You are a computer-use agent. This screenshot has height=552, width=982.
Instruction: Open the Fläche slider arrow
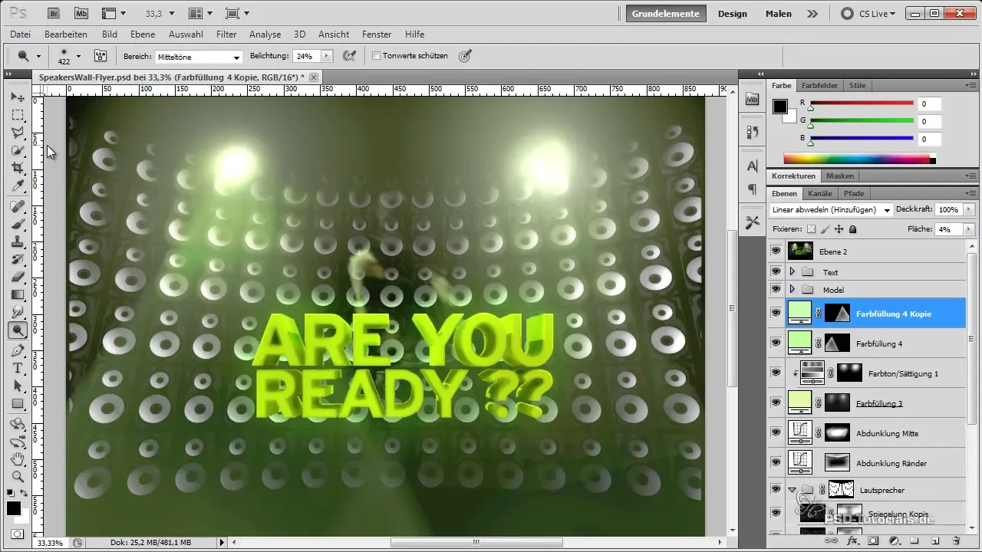(969, 229)
